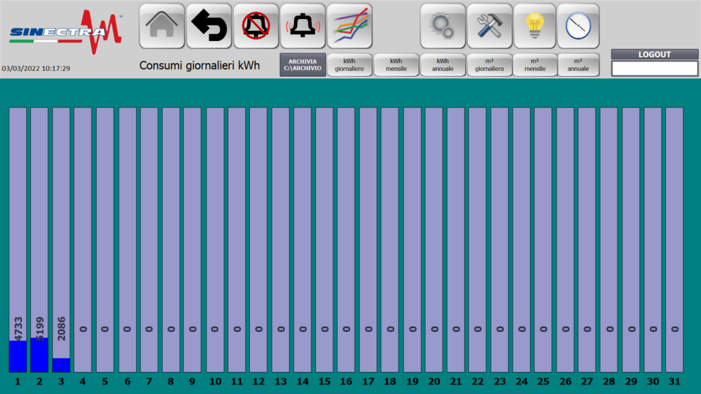Open the wrench and hammer tools icon
701x394 pixels.
(489, 26)
